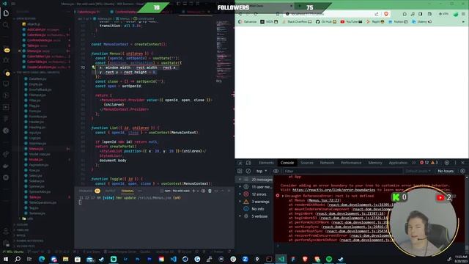The width and height of the screenshot is (469, 264).
Task: Open Zoom from taskbar
Action: click(x=245, y=259)
